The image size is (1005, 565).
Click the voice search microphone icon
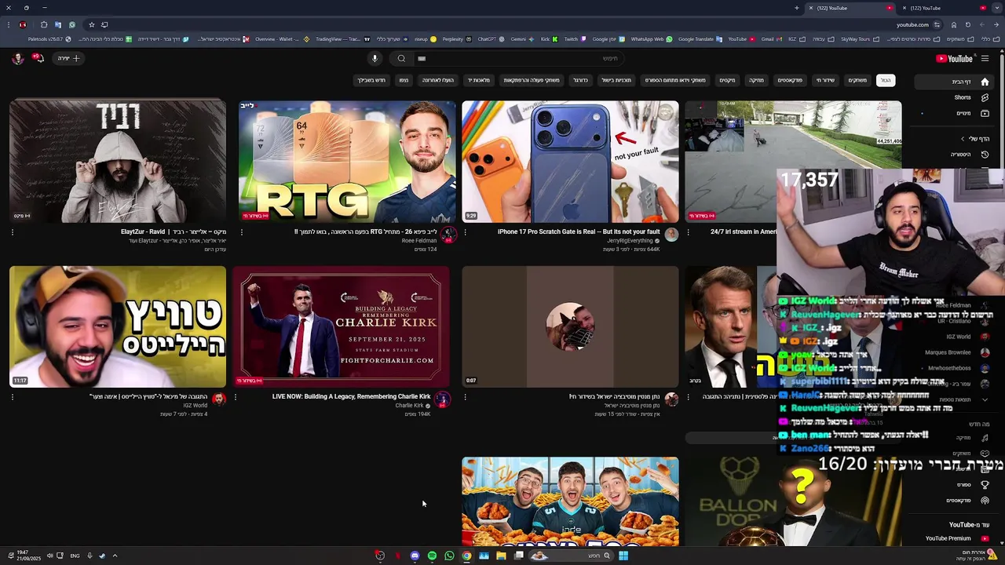tap(375, 58)
